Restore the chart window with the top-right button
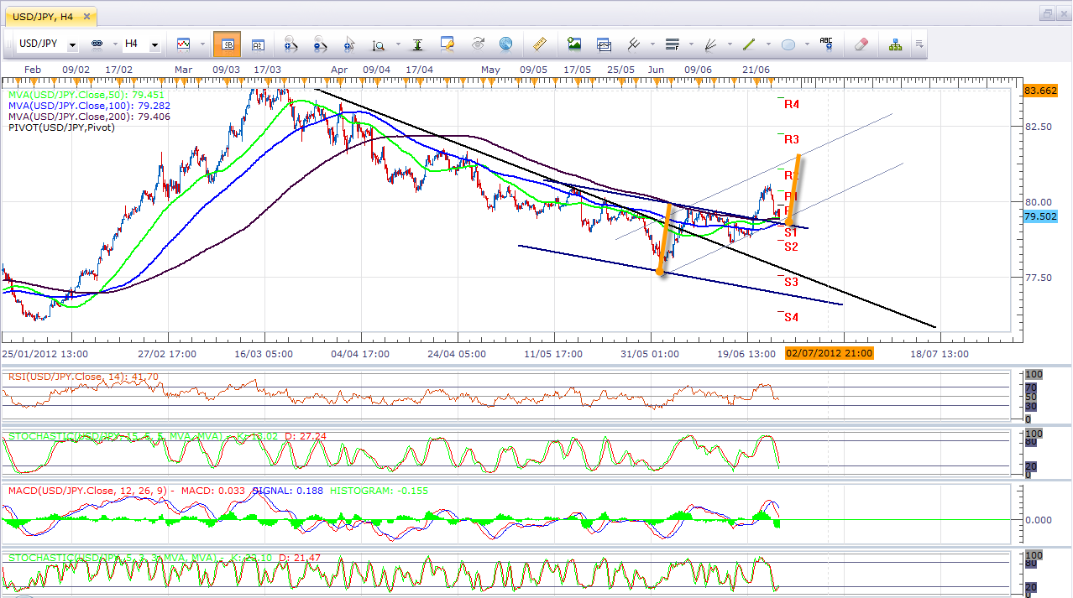This screenshot has height=598, width=1073. pyautogui.click(x=1047, y=13)
